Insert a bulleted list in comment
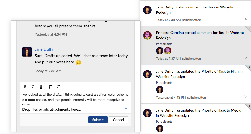The height and width of the screenshot is (134, 251). [x=58, y=87]
